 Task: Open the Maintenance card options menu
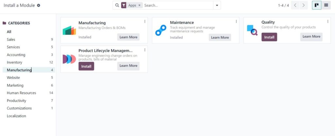pyautogui.click(x=236, y=22)
